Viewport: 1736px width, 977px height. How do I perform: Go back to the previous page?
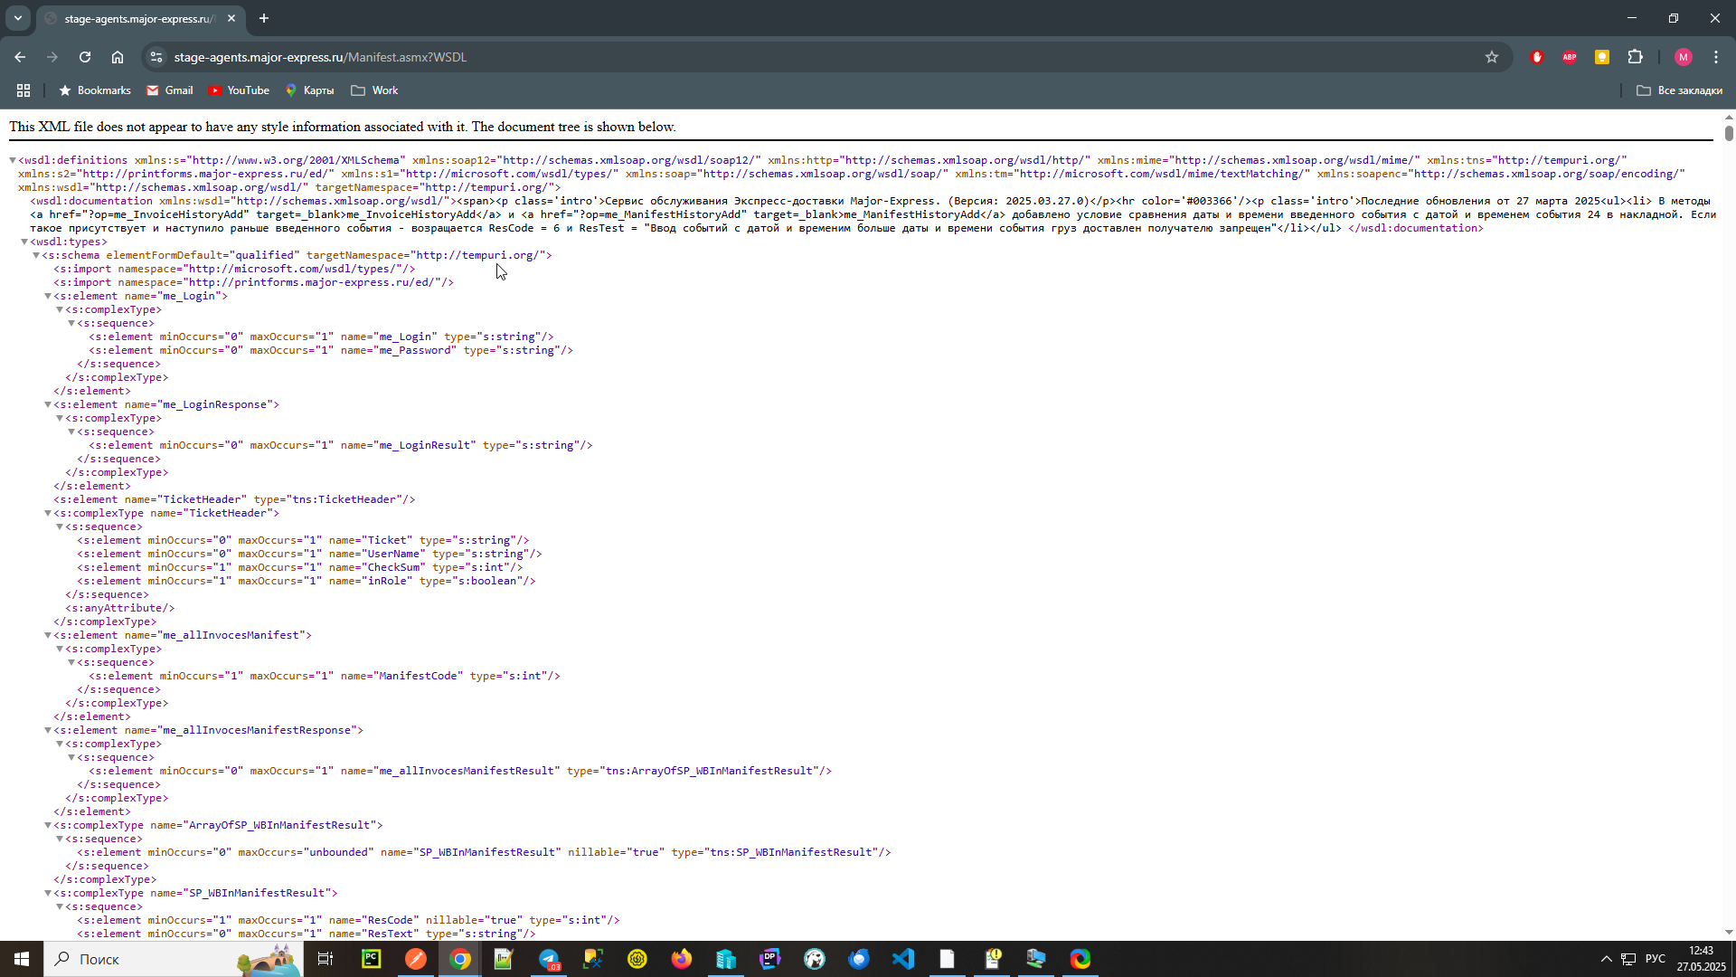point(20,57)
